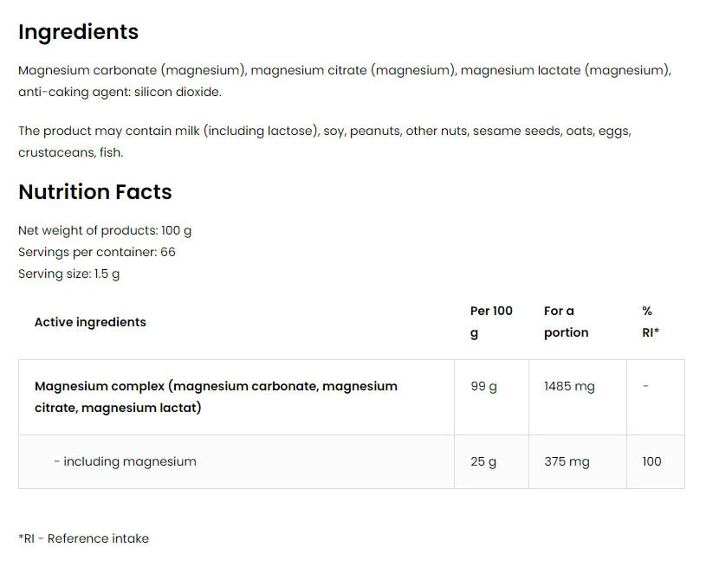Click the allergen warning paragraph about milk
706x573 pixels.
(324, 142)
